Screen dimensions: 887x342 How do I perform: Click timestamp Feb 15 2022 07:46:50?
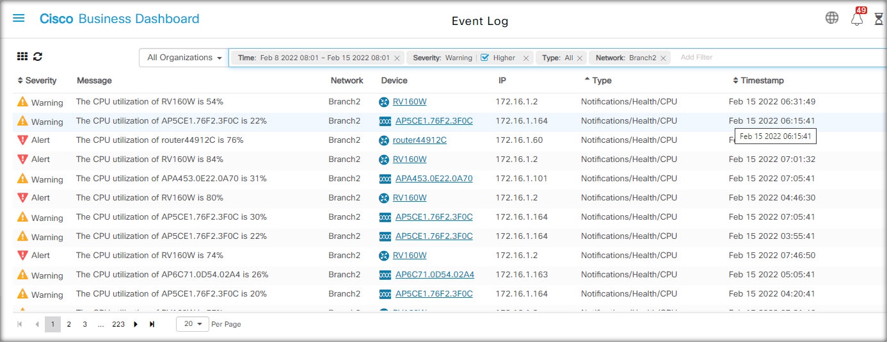point(772,256)
